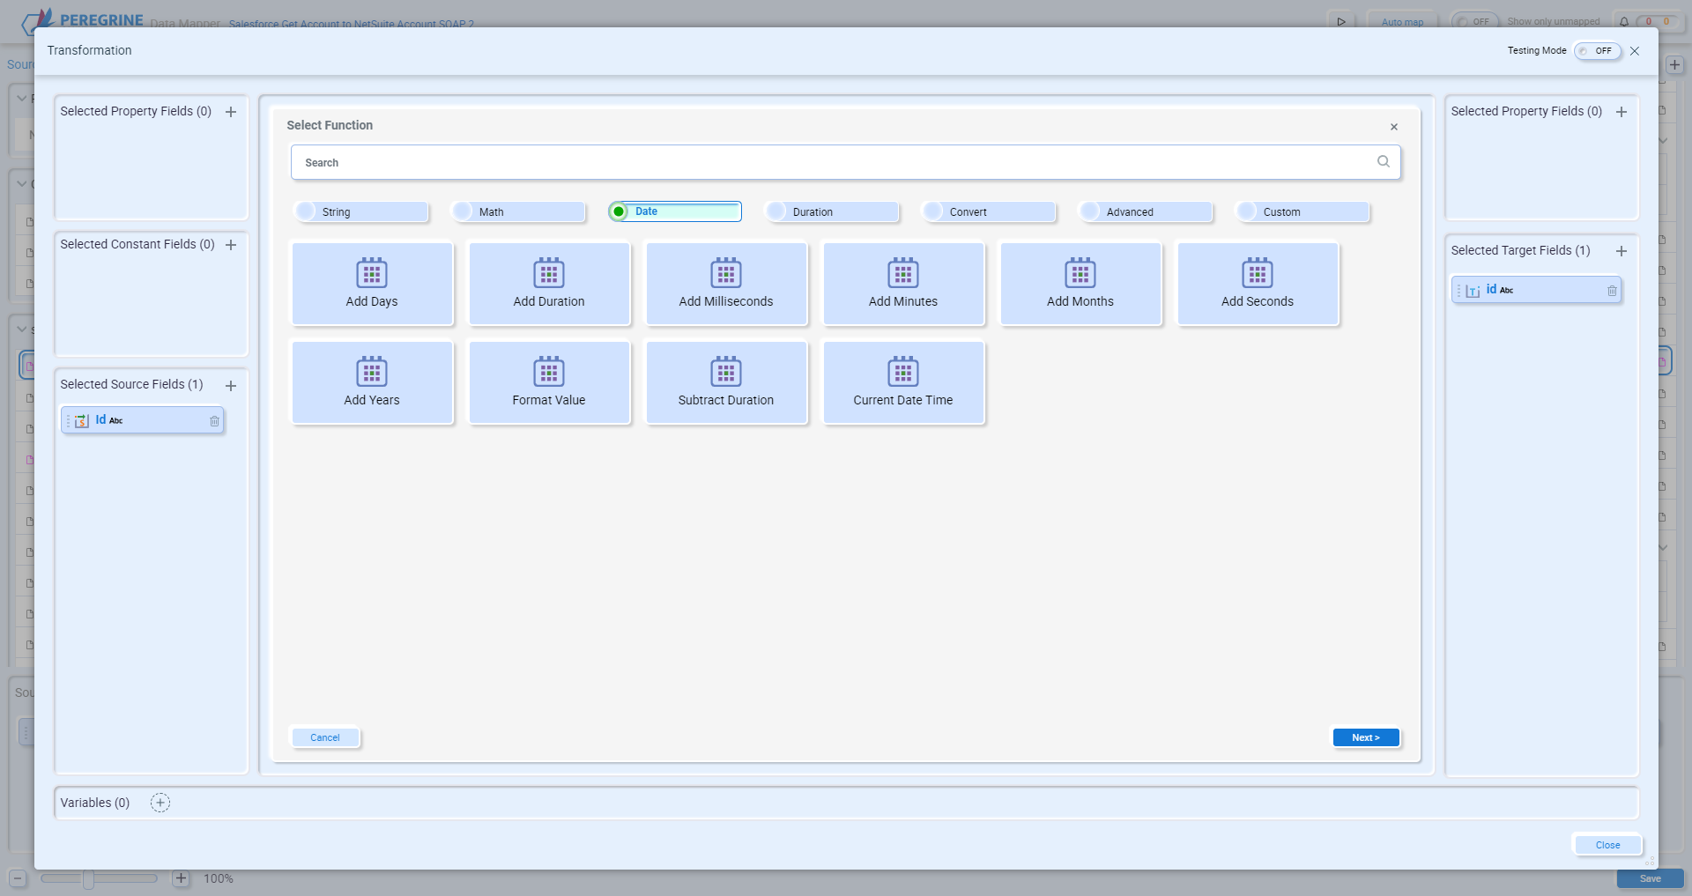1692x896 pixels.
Task: Pick the Add Years function
Action: pyautogui.click(x=372, y=382)
